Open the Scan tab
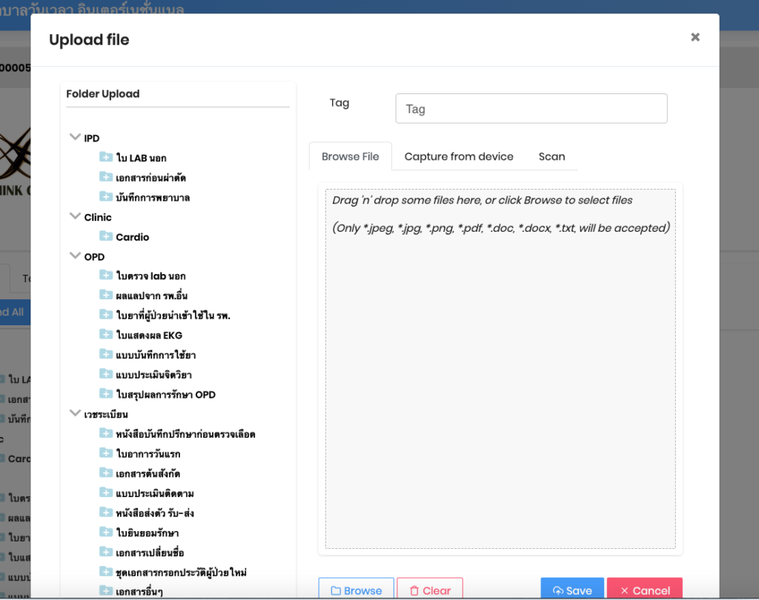Viewport: 759px width, 600px height. pyautogui.click(x=551, y=156)
